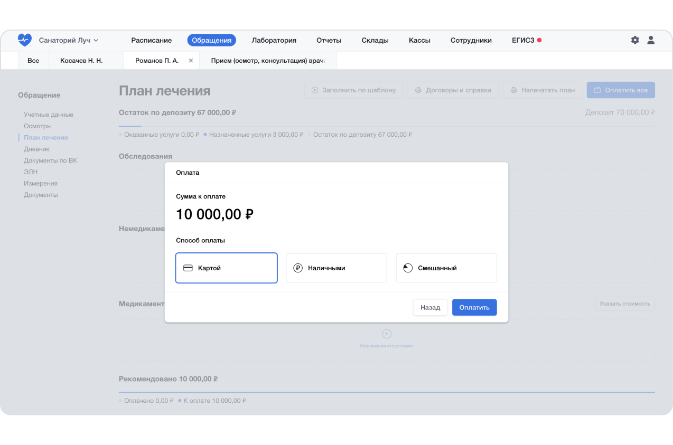
Task: Open the user profile icon
Action: (651, 40)
